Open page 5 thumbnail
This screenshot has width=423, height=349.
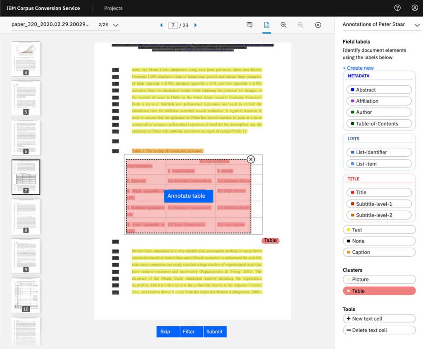click(x=26, y=98)
